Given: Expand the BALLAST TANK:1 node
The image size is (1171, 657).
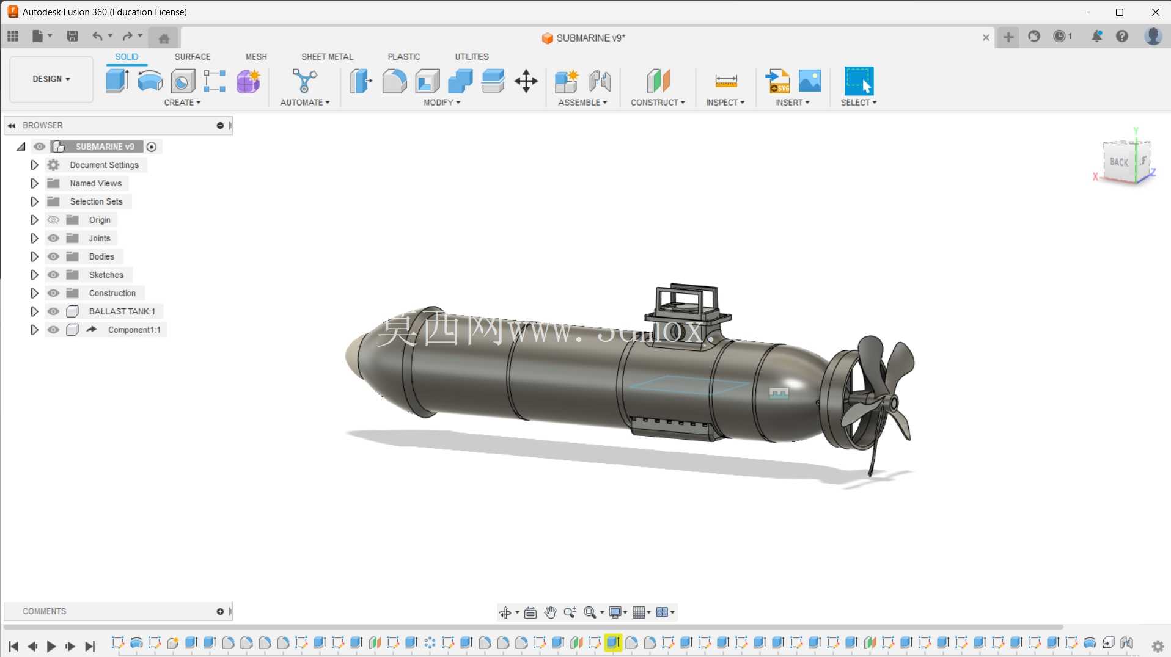Looking at the screenshot, I should 34,311.
